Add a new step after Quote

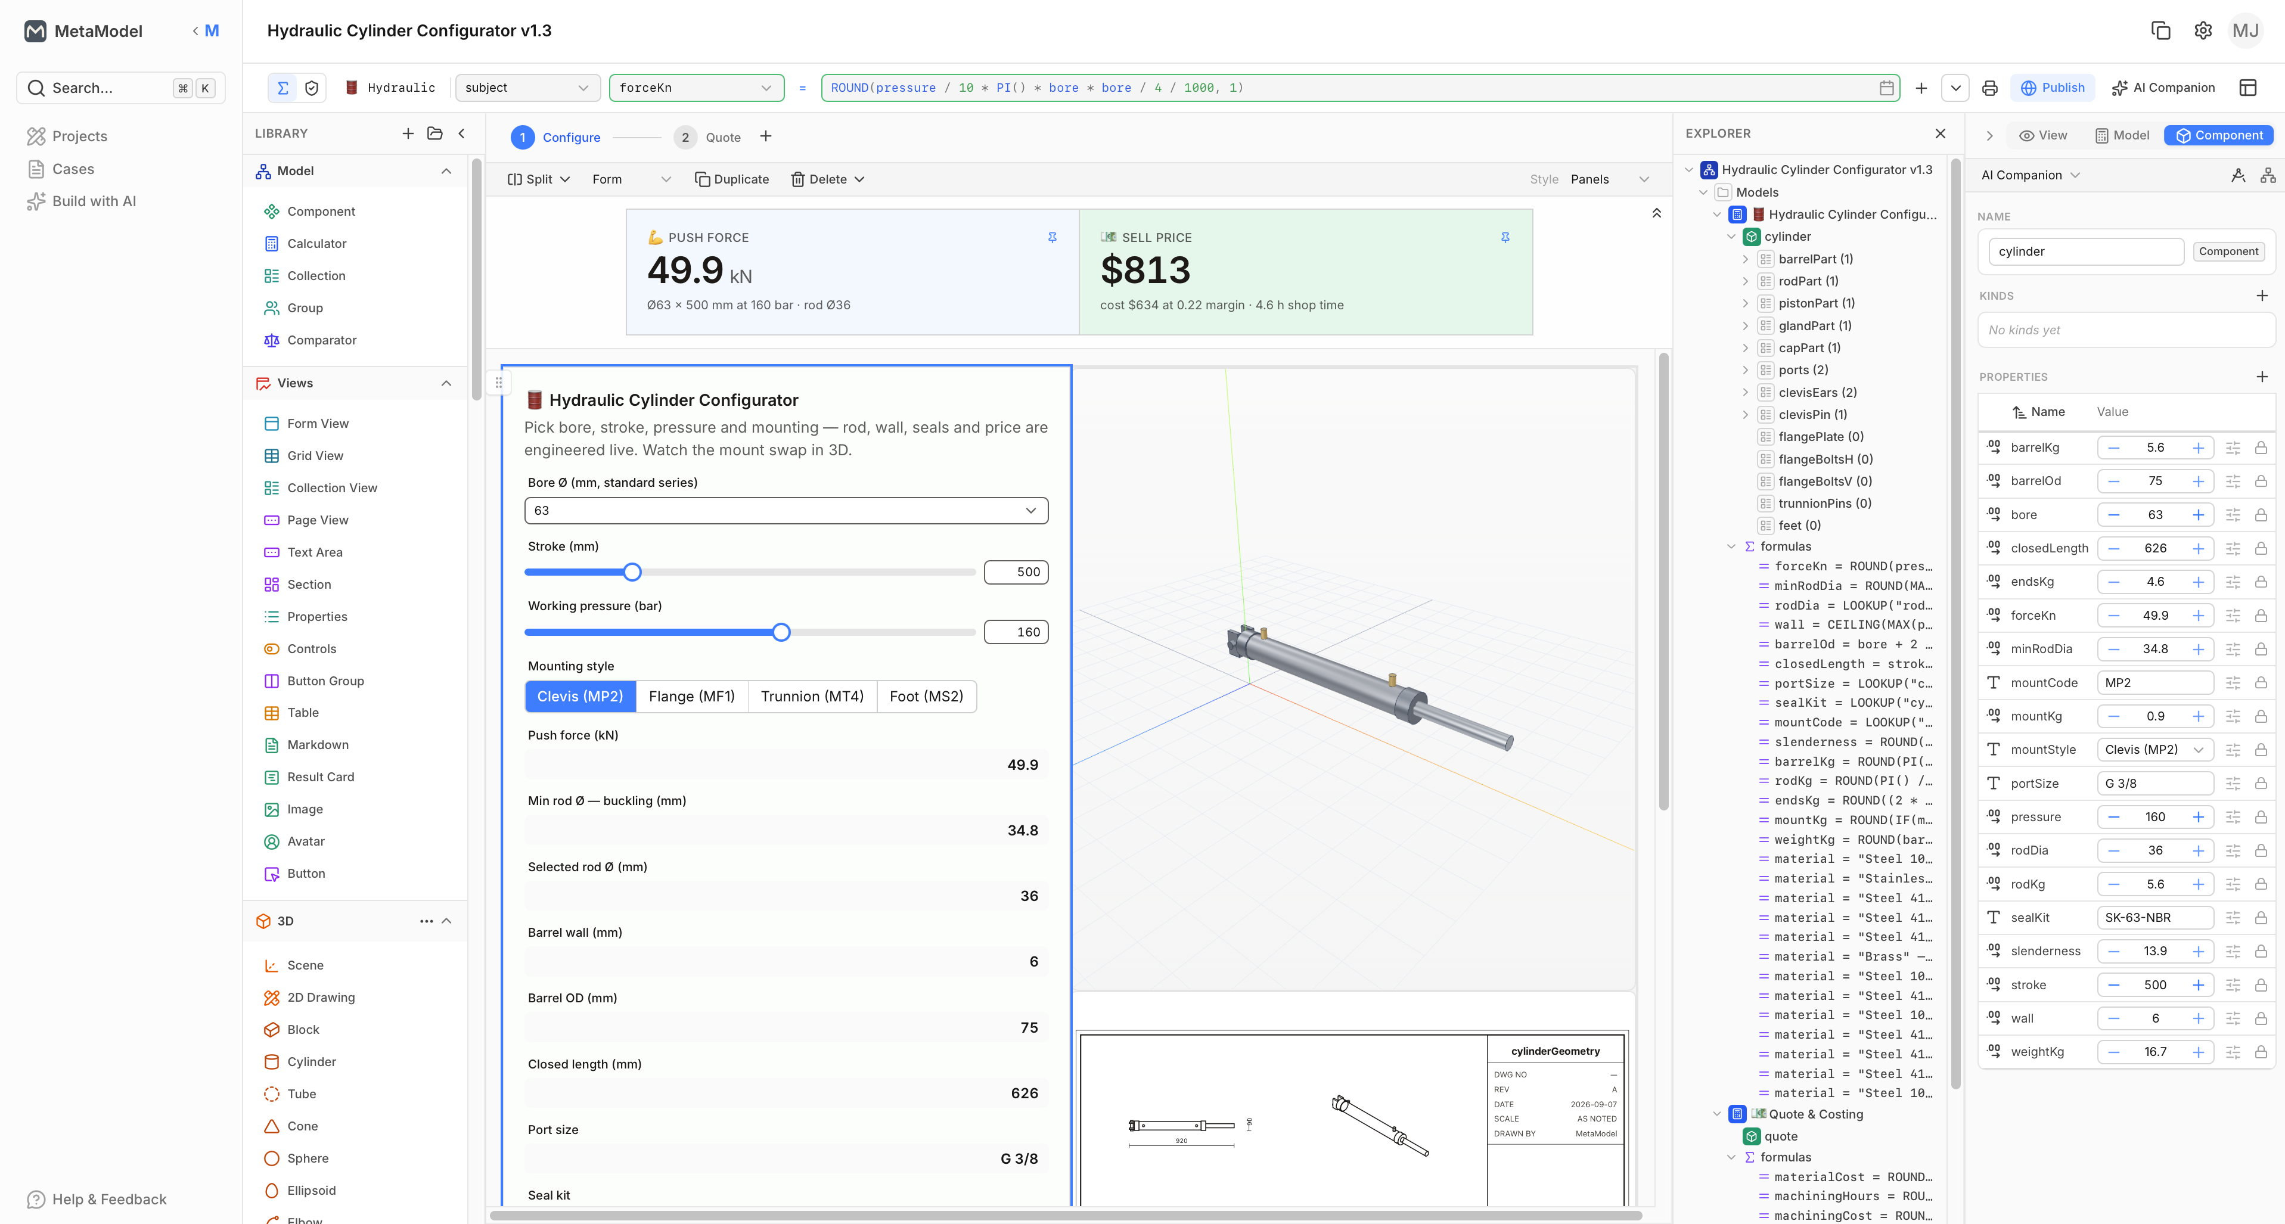(765, 136)
